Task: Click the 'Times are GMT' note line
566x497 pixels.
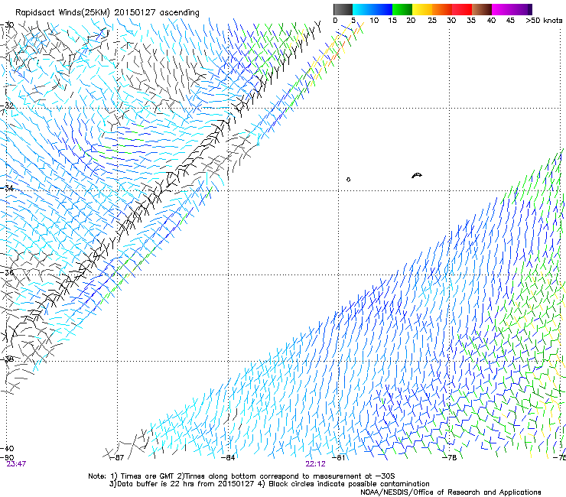Action: [x=242, y=476]
